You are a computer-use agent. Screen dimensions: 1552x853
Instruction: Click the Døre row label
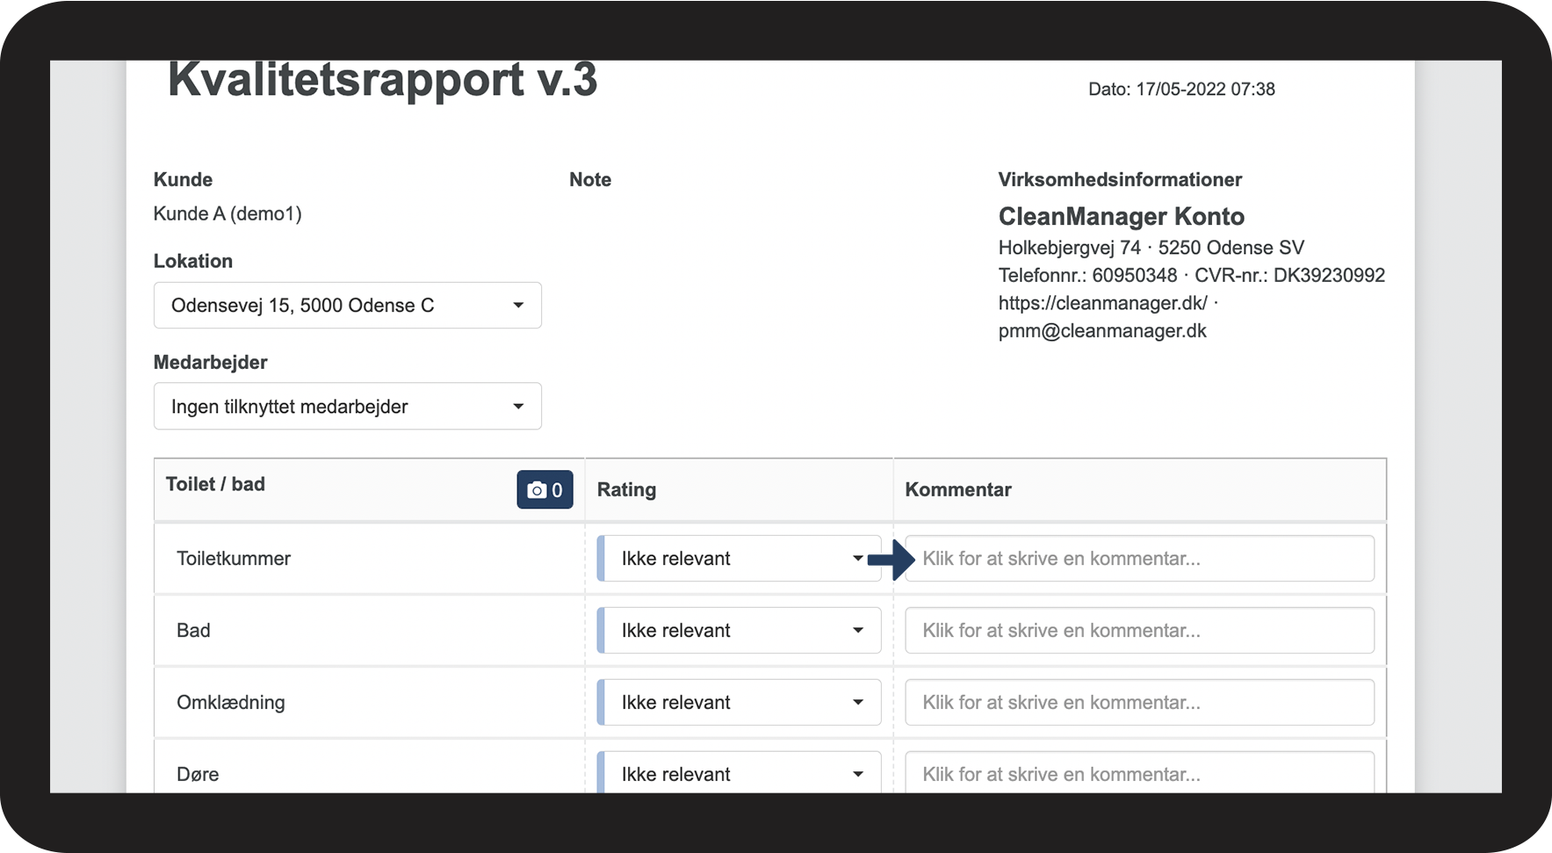(x=198, y=775)
